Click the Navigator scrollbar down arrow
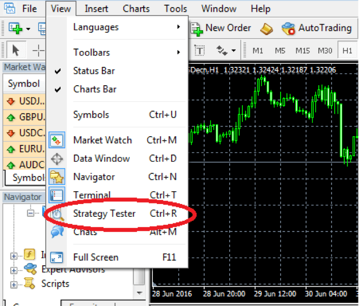The image size is (359, 306). point(139,293)
